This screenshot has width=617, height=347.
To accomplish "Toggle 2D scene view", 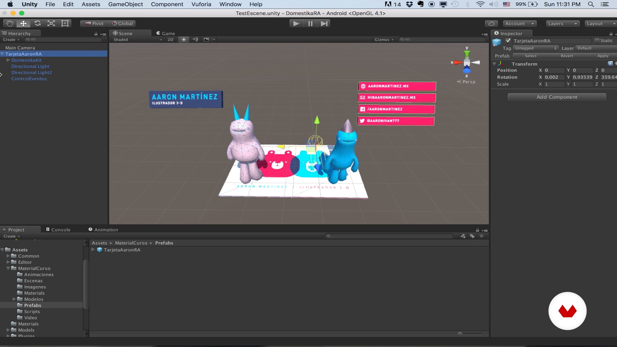I will [x=170, y=40].
